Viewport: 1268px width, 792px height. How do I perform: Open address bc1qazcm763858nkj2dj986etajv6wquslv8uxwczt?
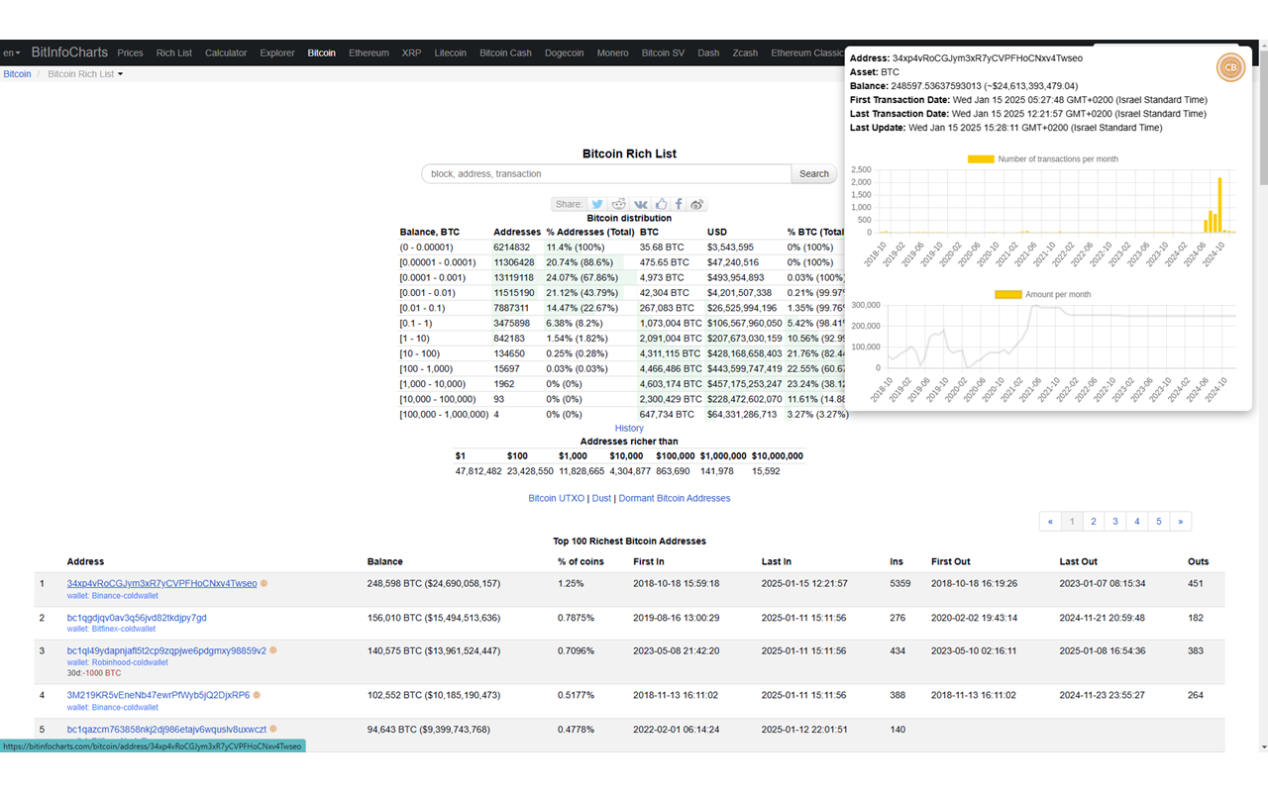click(166, 730)
